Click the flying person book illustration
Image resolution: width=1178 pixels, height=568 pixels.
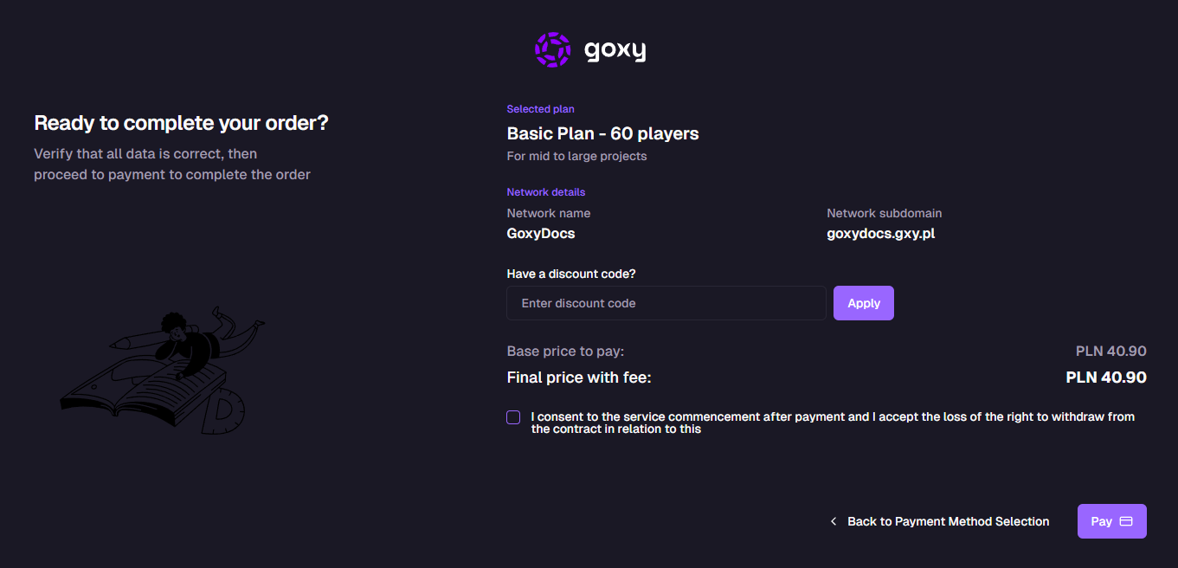(161, 372)
